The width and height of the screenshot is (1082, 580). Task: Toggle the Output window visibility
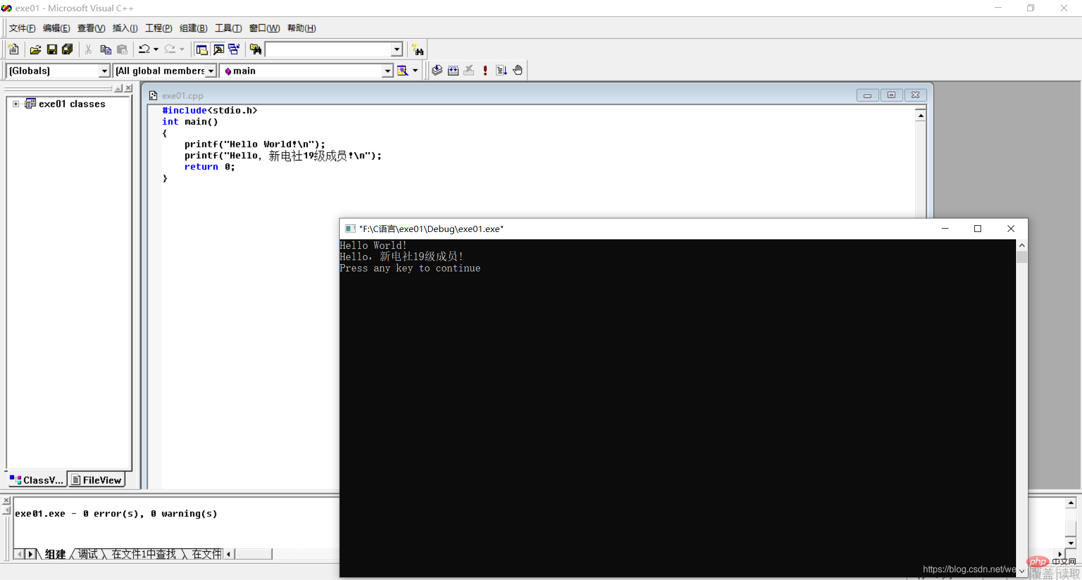[218, 49]
